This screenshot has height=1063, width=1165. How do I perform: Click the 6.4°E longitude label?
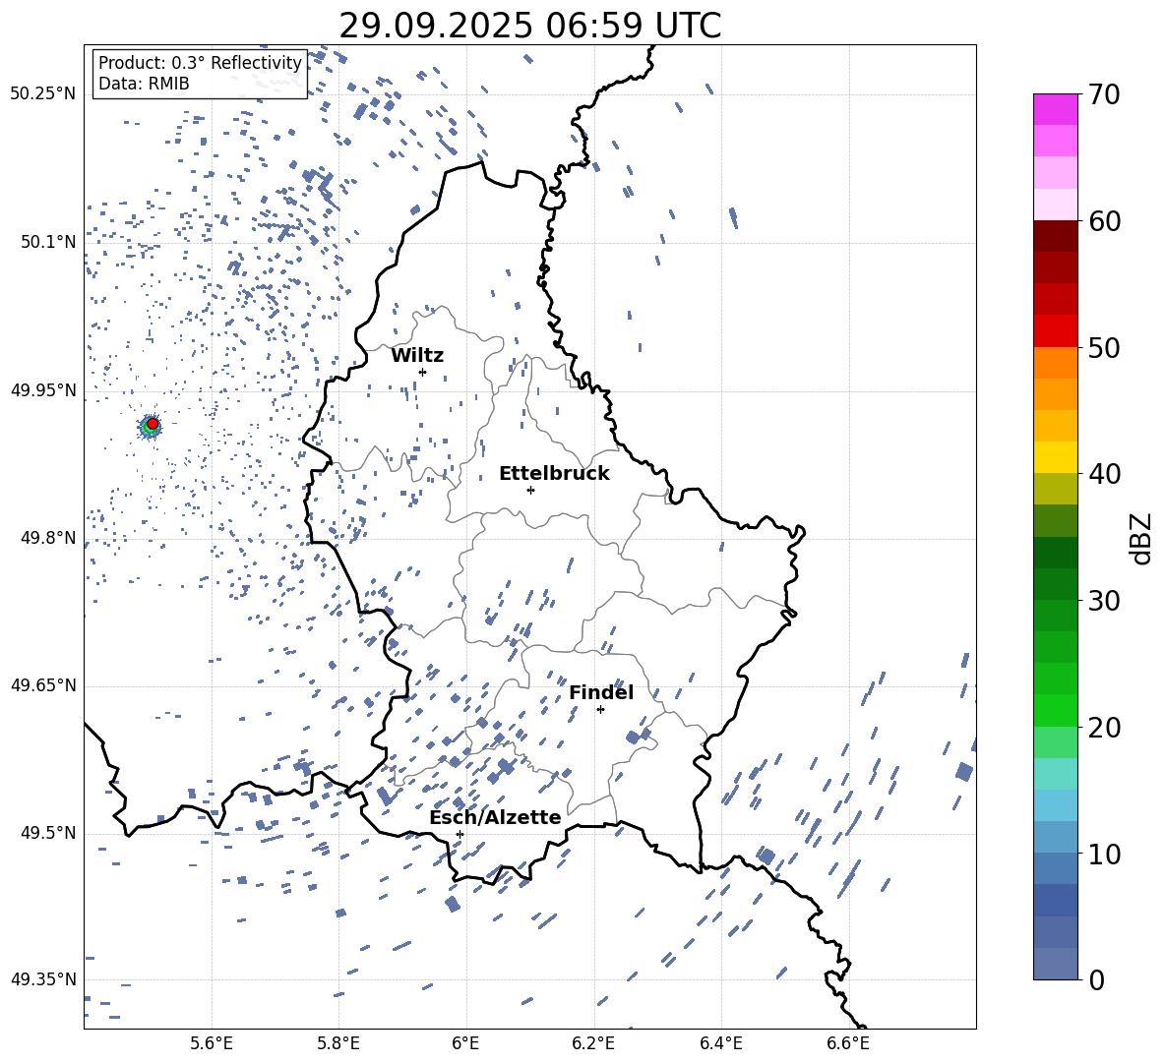tap(720, 1043)
